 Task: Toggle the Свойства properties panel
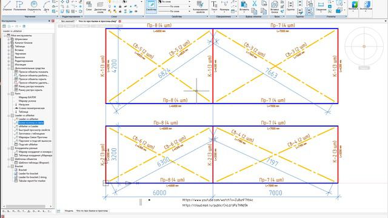[x=151, y=7]
